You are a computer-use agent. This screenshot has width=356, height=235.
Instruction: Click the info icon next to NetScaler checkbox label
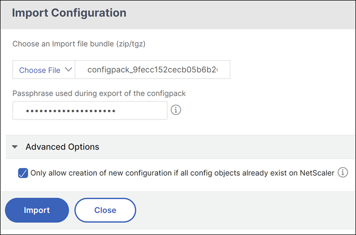[343, 172]
